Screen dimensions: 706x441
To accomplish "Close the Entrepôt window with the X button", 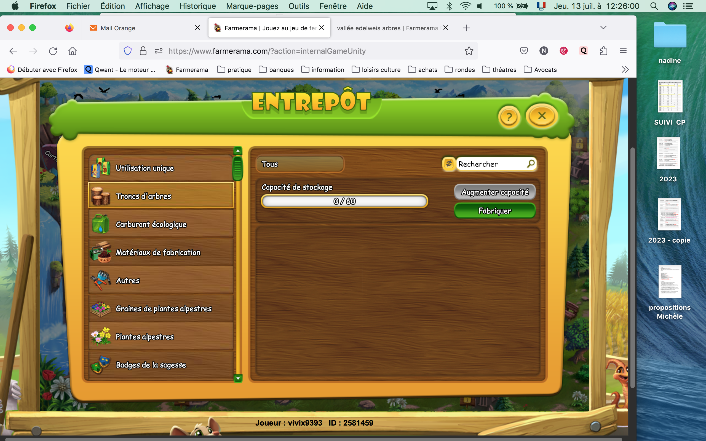I will pos(542,116).
